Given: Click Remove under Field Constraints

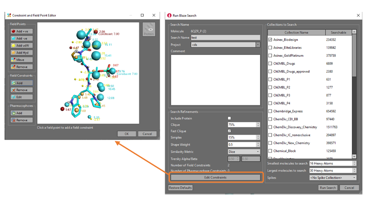Looking at the screenshot, I should pos(22,90).
